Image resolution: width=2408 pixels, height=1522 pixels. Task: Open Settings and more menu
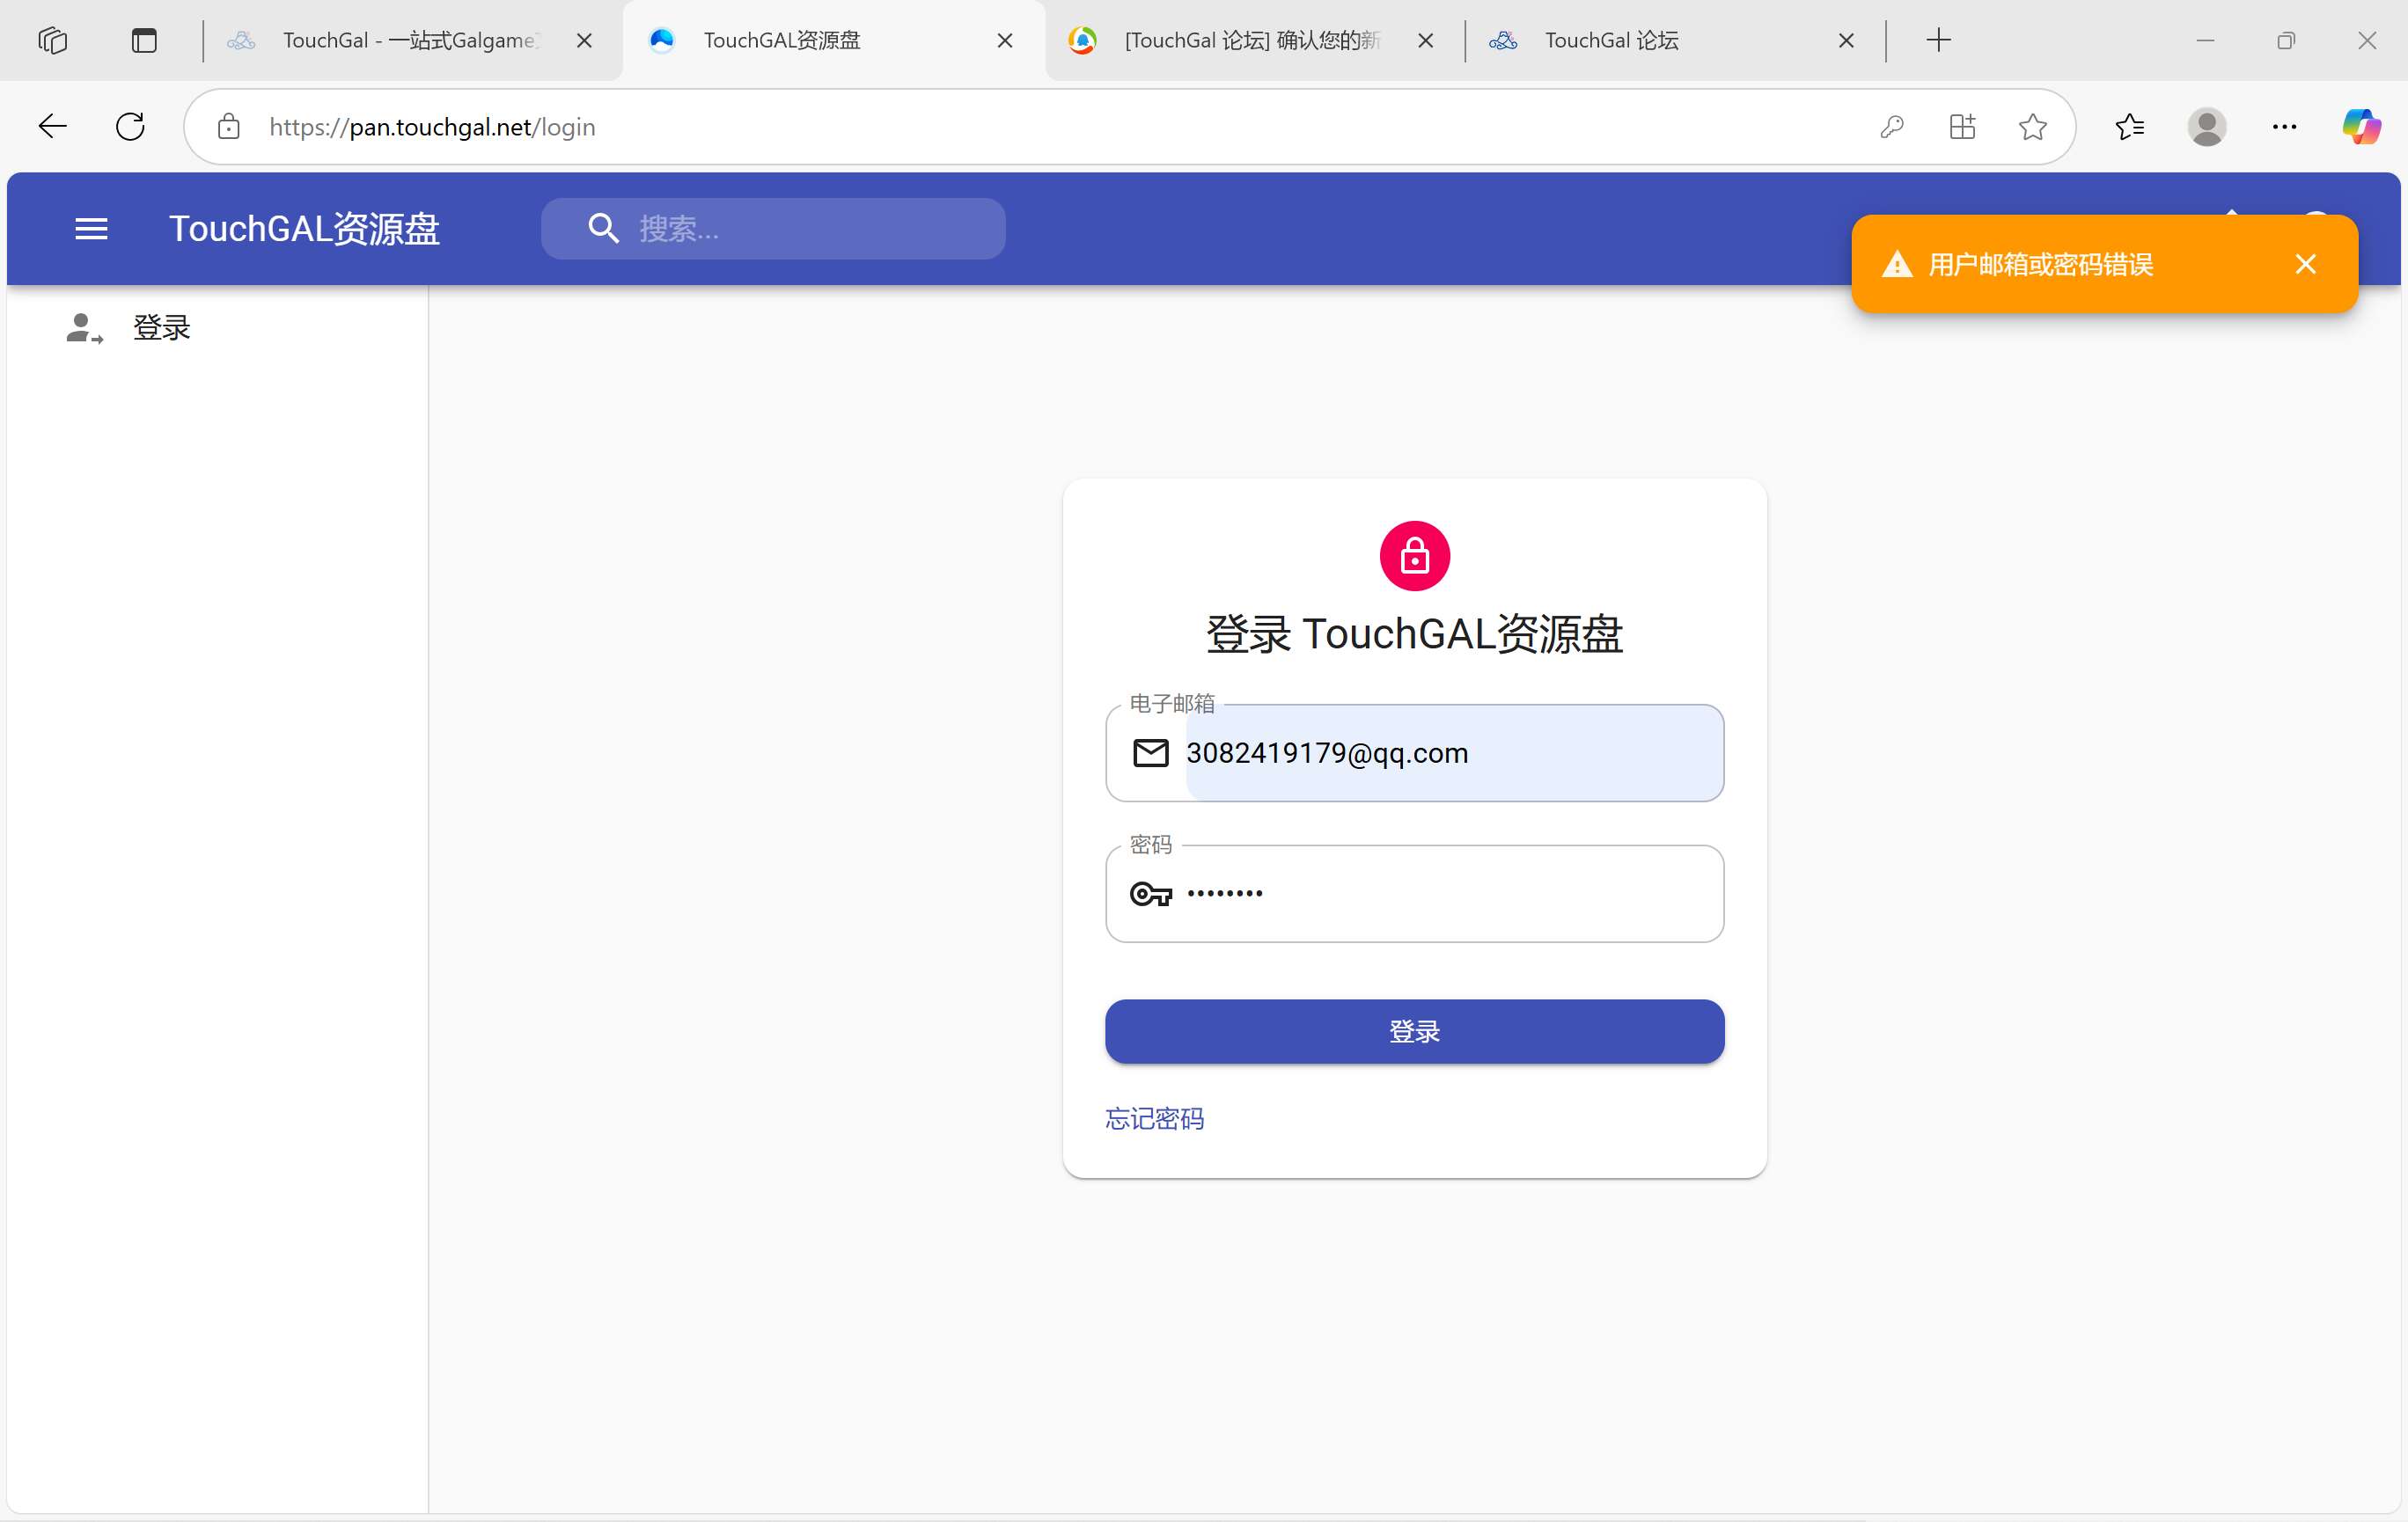pyautogui.click(x=2284, y=127)
